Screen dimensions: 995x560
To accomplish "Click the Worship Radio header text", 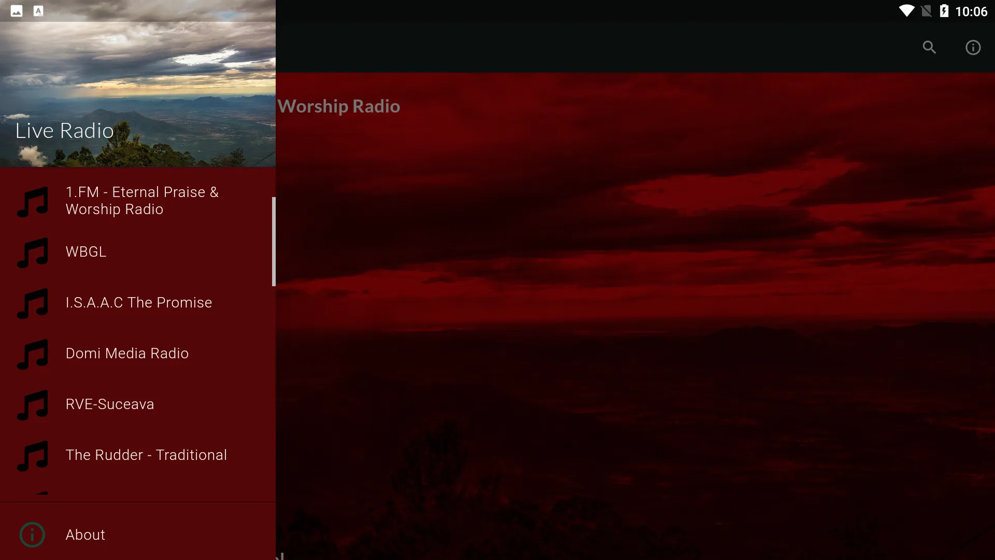I will [x=338, y=106].
